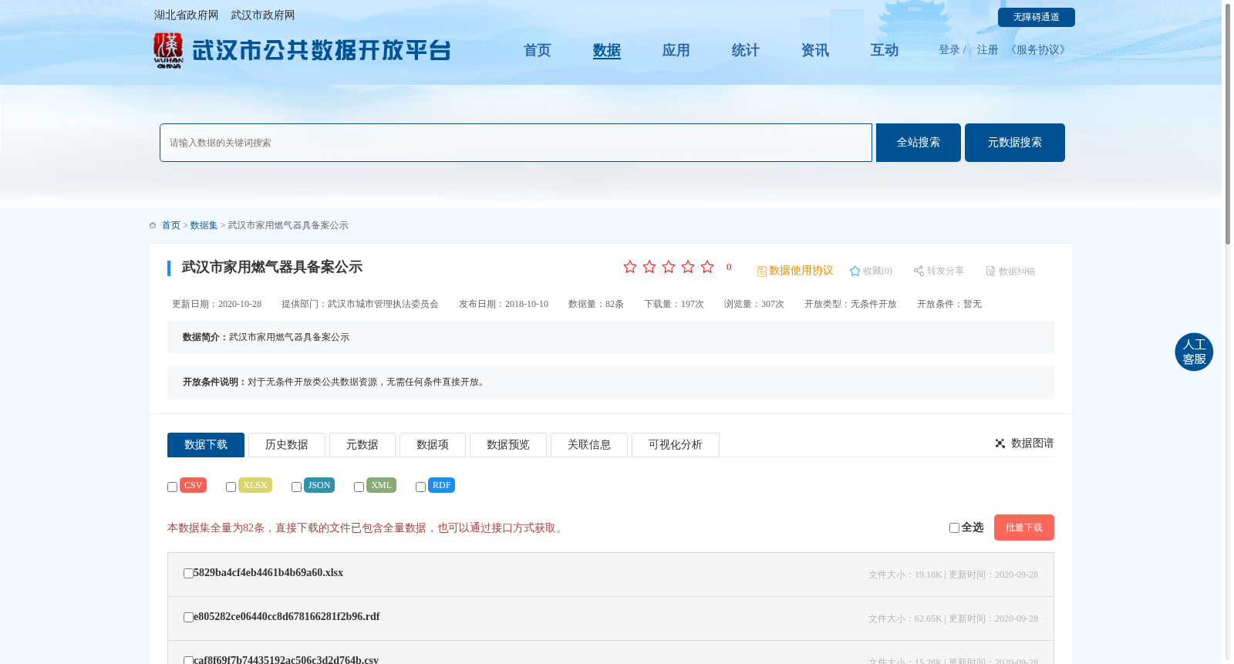Image resolution: width=1234 pixels, height=664 pixels.
Task: Click the XLSX format badge
Action: 255,485
